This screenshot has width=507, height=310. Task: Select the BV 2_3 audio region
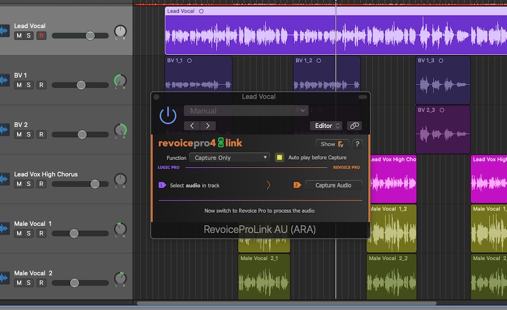point(443,130)
